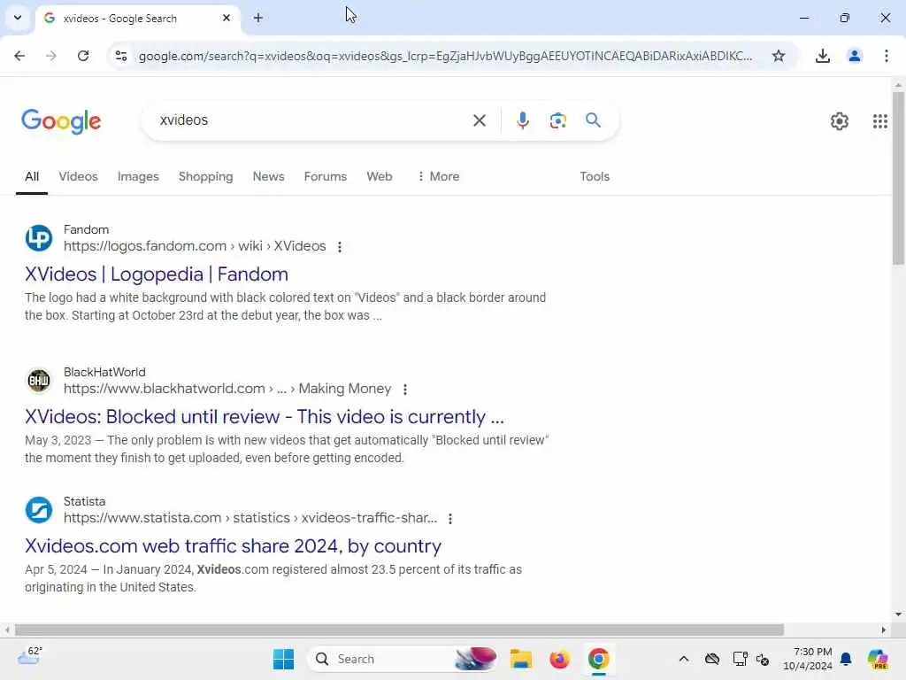Screen dimensions: 906x680
Task: Open the Blocked until review BlackHatWorld result
Action: pos(265,417)
